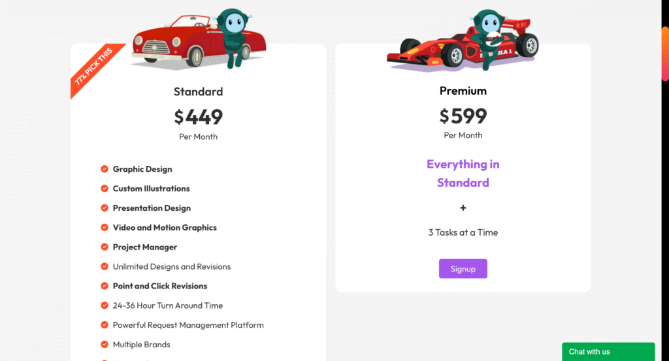Click the checkmark beside Video and Motion Graphics
Viewport: 669px width, 361px height.
[105, 228]
